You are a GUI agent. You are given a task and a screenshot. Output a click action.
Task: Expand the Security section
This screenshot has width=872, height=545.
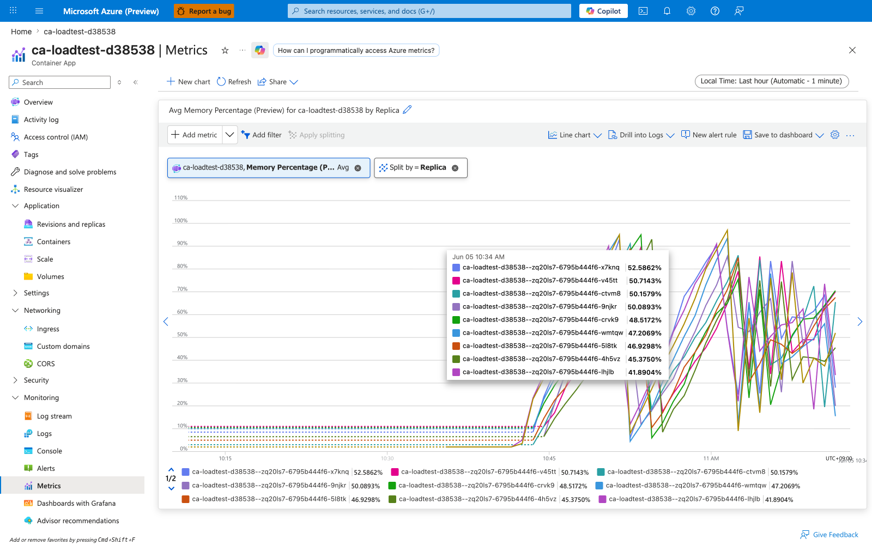tap(15, 380)
